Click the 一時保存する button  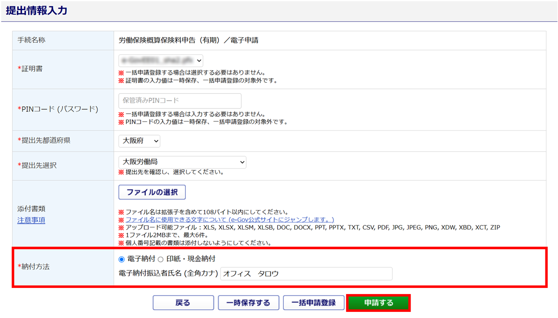coord(248,303)
